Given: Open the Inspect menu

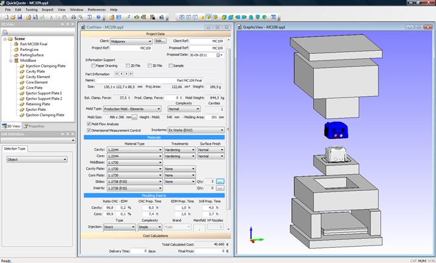Looking at the screenshot, I should point(48,10).
